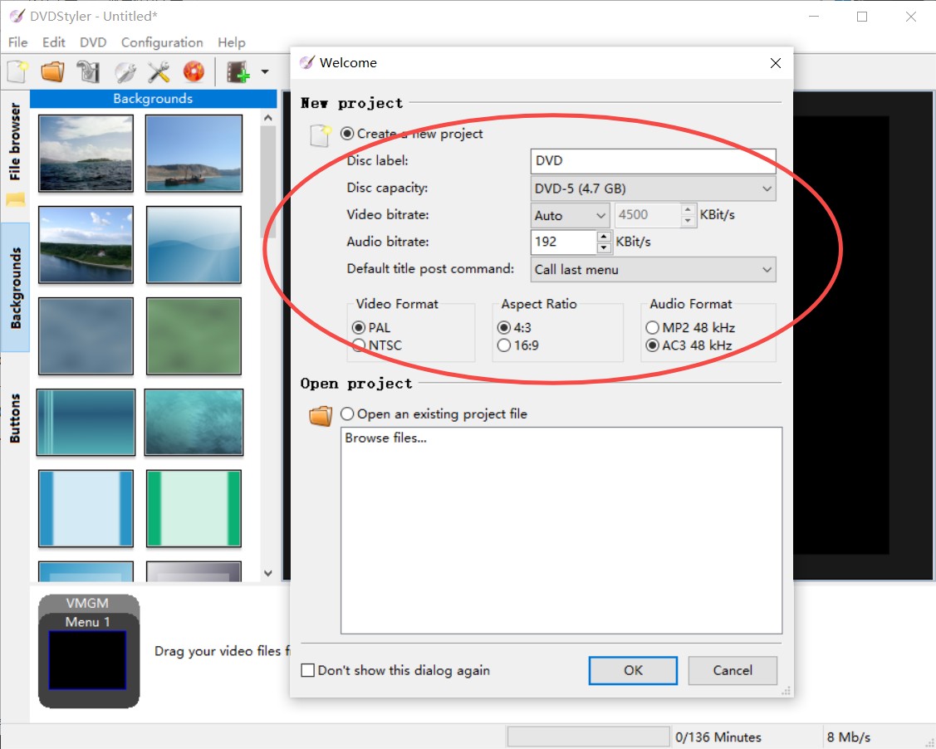Click the video bitrate down spinner arrow
The width and height of the screenshot is (936, 749).
[688, 221]
